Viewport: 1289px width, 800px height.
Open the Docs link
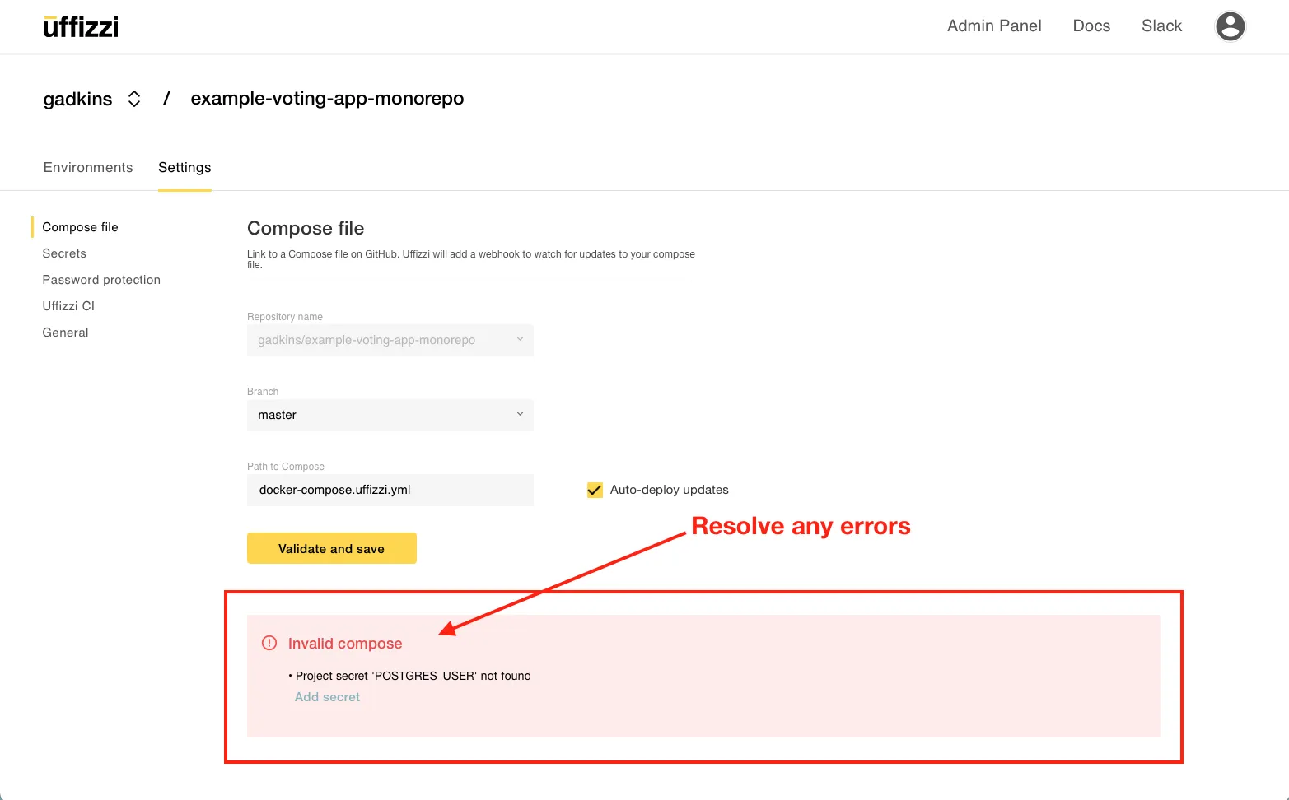pos(1091,26)
